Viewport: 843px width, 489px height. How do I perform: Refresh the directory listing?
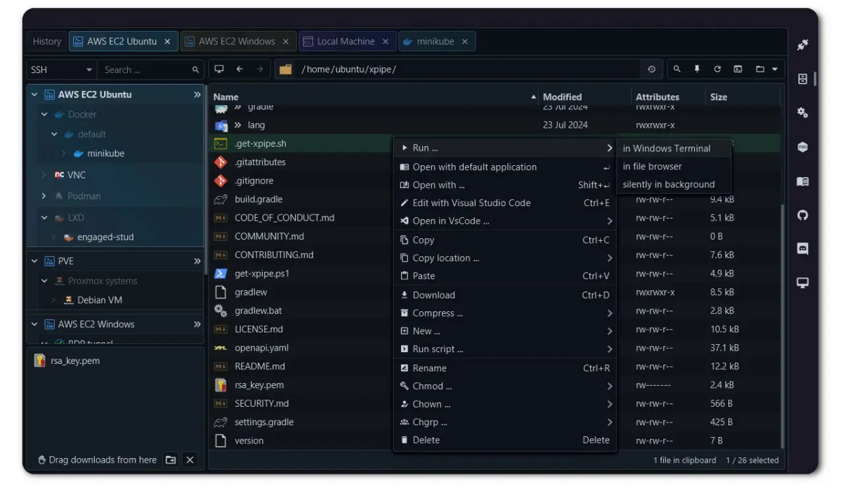tap(717, 69)
